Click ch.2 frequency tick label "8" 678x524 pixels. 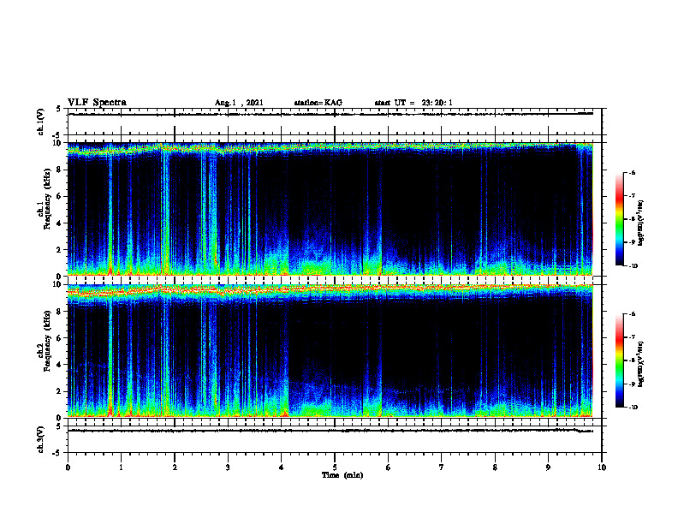[x=60, y=312]
